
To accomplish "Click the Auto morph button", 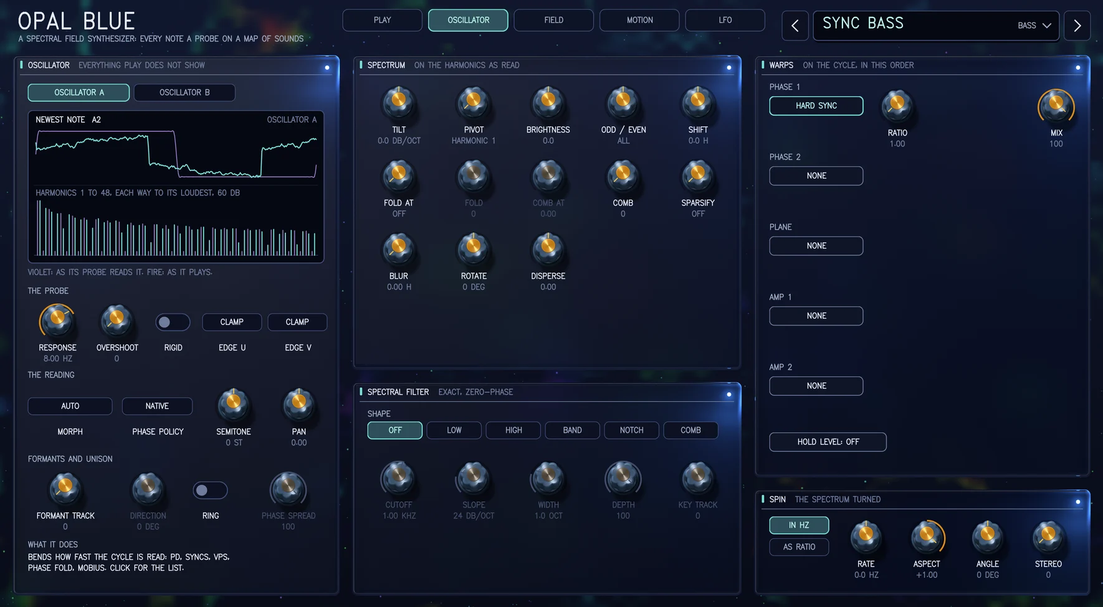I will (x=70, y=406).
